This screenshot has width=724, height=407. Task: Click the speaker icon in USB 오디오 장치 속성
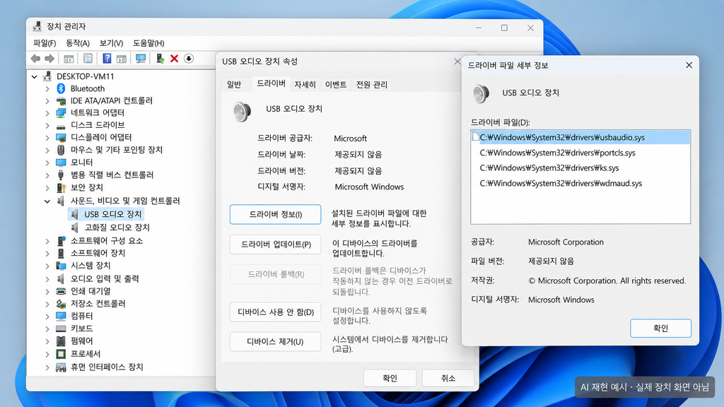pos(242,111)
